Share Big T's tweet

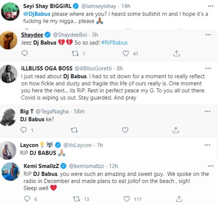pos(176,130)
